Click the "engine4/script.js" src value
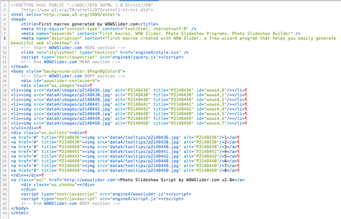The height and width of the screenshot is (219, 341). click(x=134, y=199)
